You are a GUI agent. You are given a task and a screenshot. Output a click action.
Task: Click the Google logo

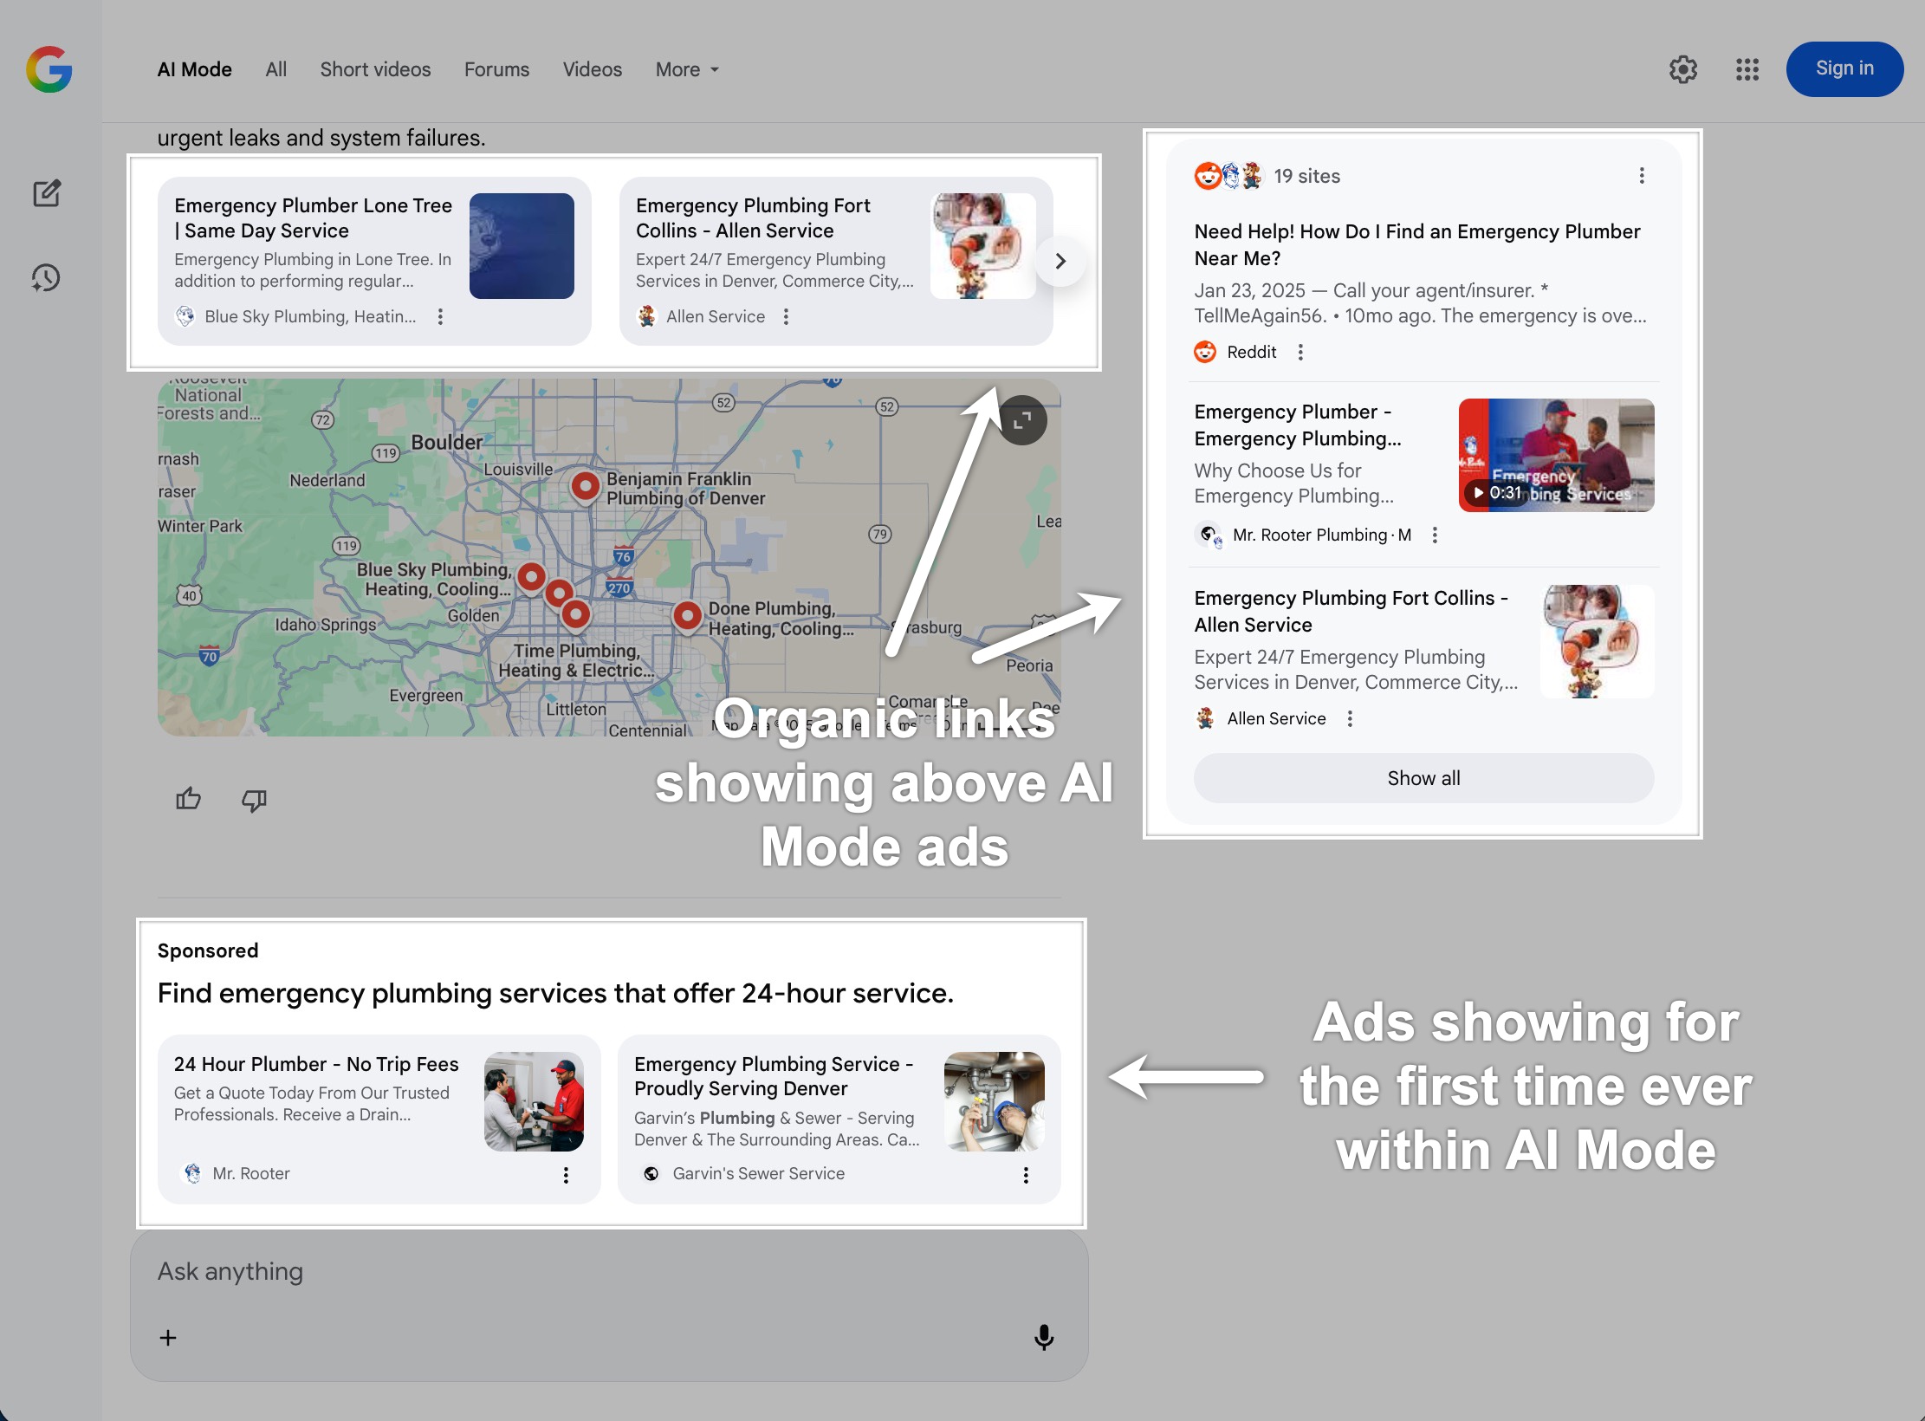(49, 69)
